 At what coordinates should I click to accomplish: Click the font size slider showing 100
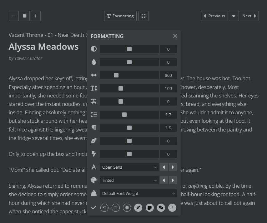129,88
